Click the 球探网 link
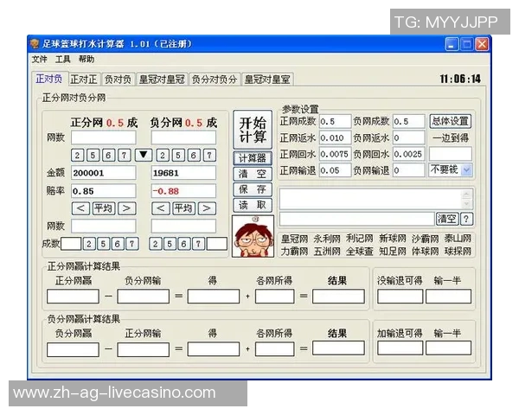Image resolution: width=519 pixels, height=415 pixels. 458,252
